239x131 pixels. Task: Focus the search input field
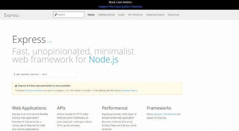click(x=69, y=15)
